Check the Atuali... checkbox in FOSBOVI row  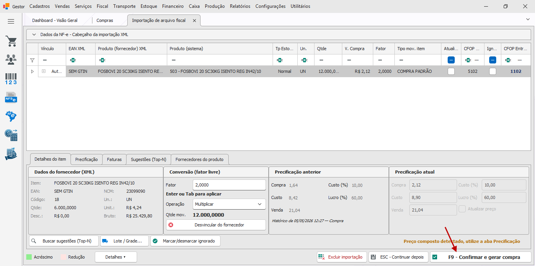pos(451,71)
